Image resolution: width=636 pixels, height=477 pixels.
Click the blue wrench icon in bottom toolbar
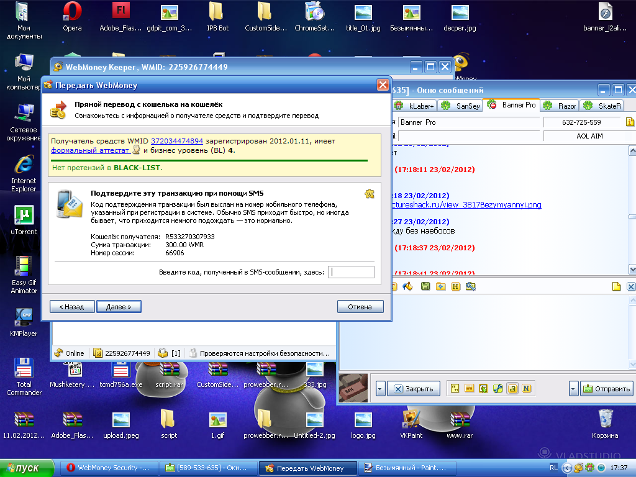point(497,389)
